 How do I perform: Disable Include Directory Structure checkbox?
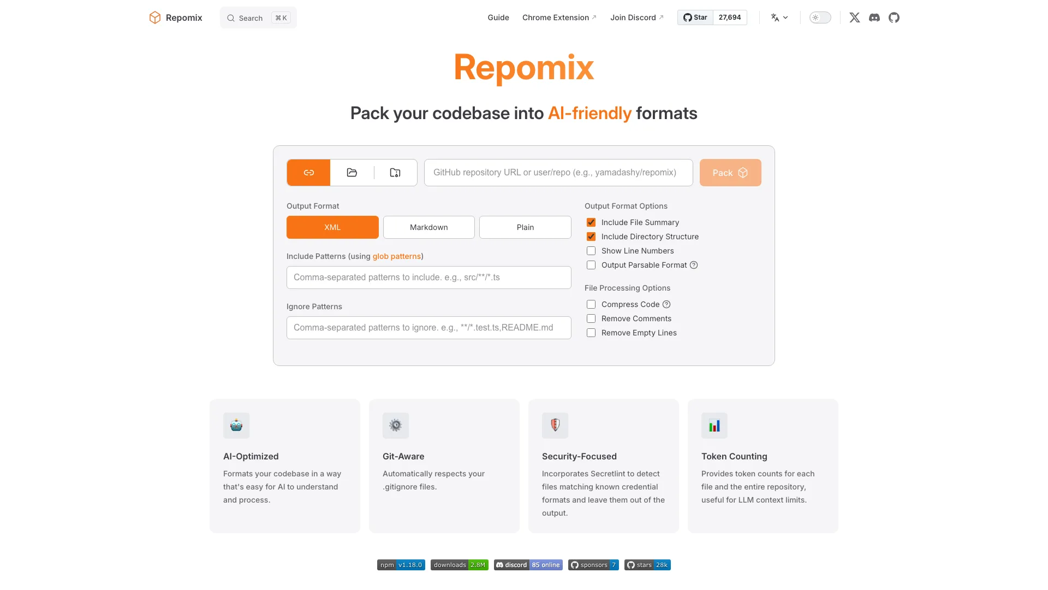(591, 237)
